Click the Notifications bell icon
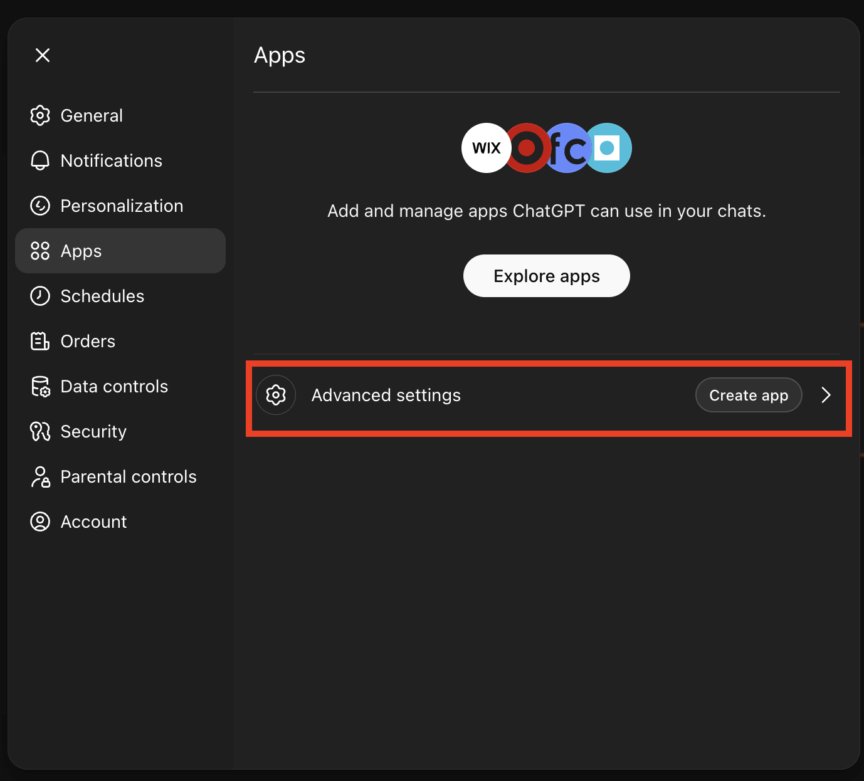 40,160
